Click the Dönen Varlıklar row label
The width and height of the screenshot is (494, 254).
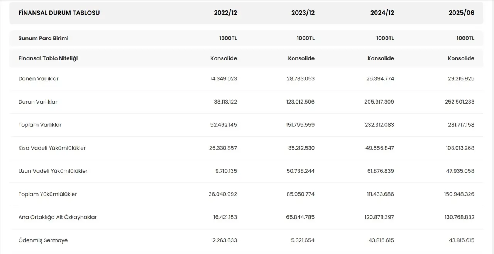39,78
